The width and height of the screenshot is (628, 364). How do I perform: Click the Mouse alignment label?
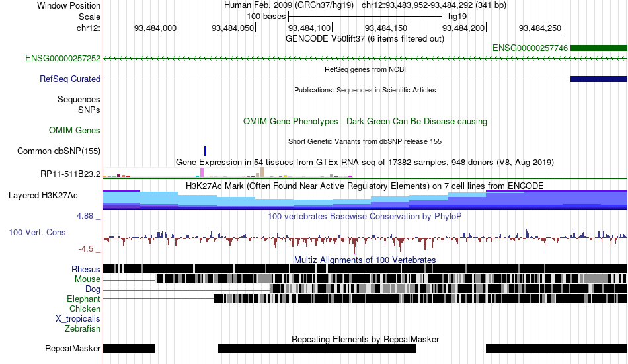pos(87,279)
